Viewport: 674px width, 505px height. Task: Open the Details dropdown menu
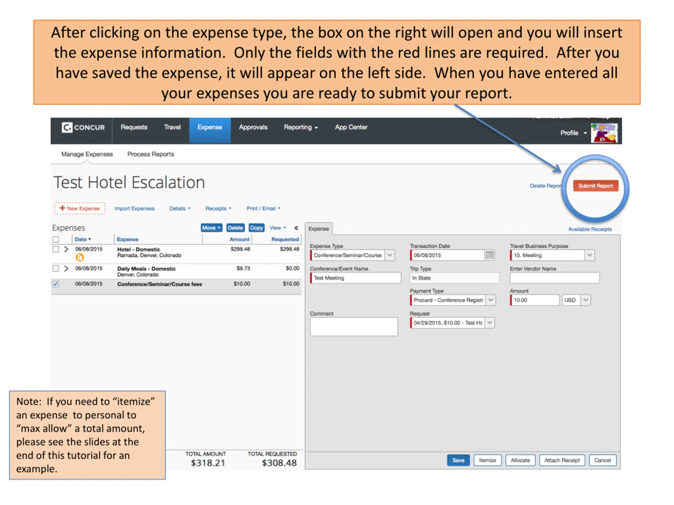pyautogui.click(x=180, y=208)
